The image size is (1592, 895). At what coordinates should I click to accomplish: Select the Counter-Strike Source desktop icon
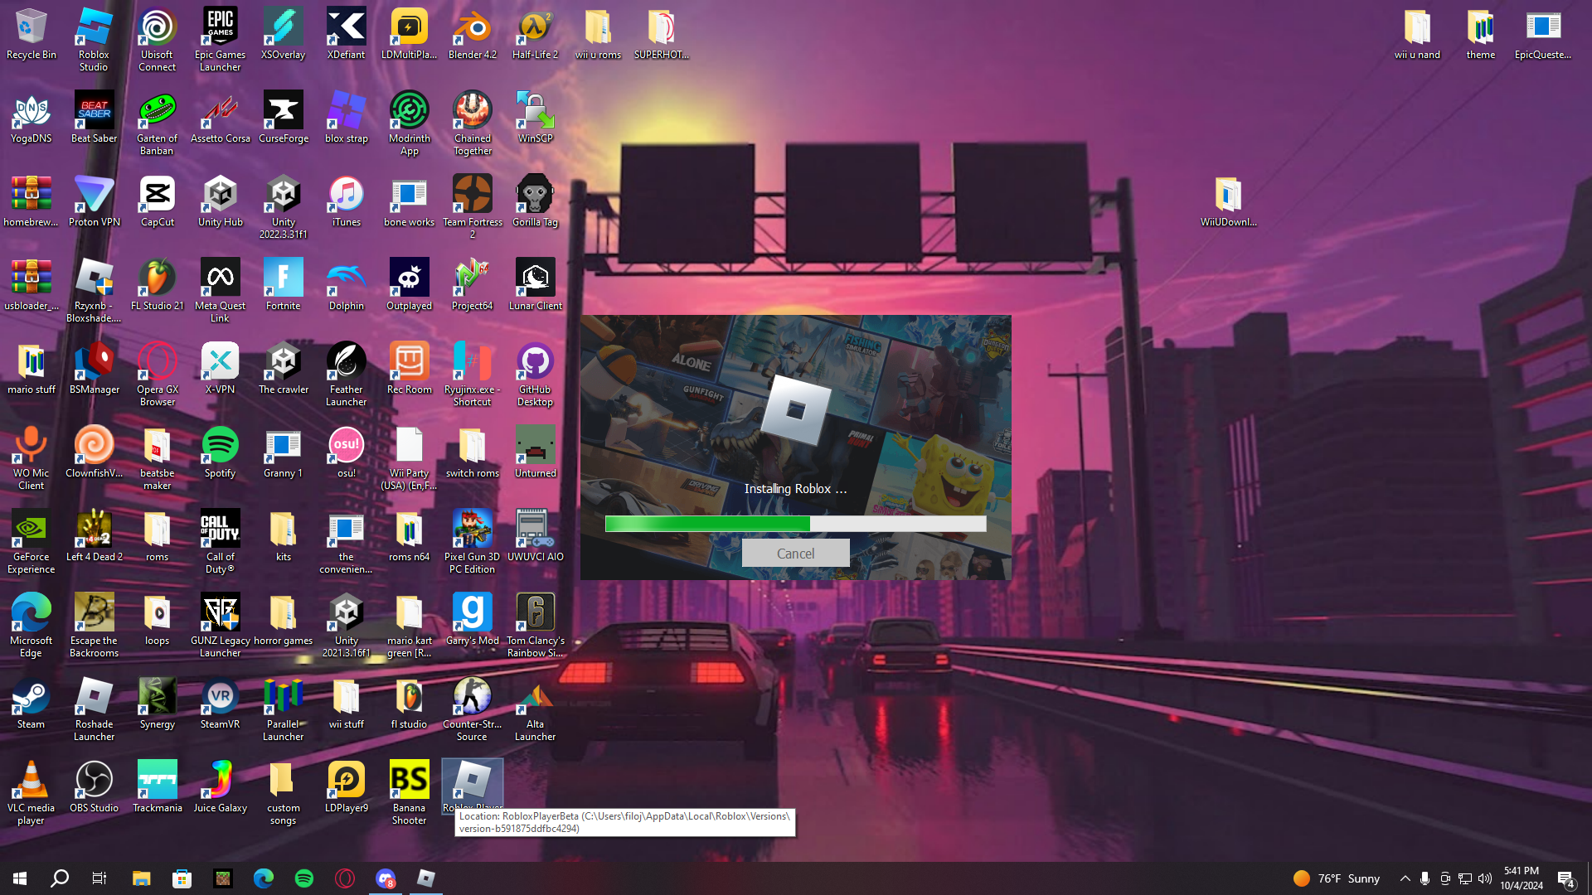pyautogui.click(x=472, y=710)
